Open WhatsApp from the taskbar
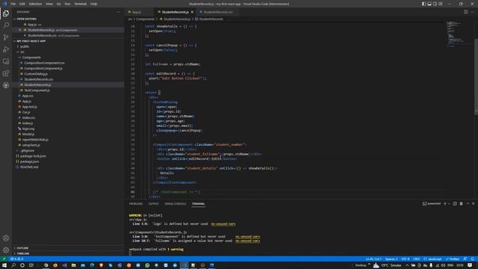The height and width of the screenshot is (269, 478). (147, 265)
